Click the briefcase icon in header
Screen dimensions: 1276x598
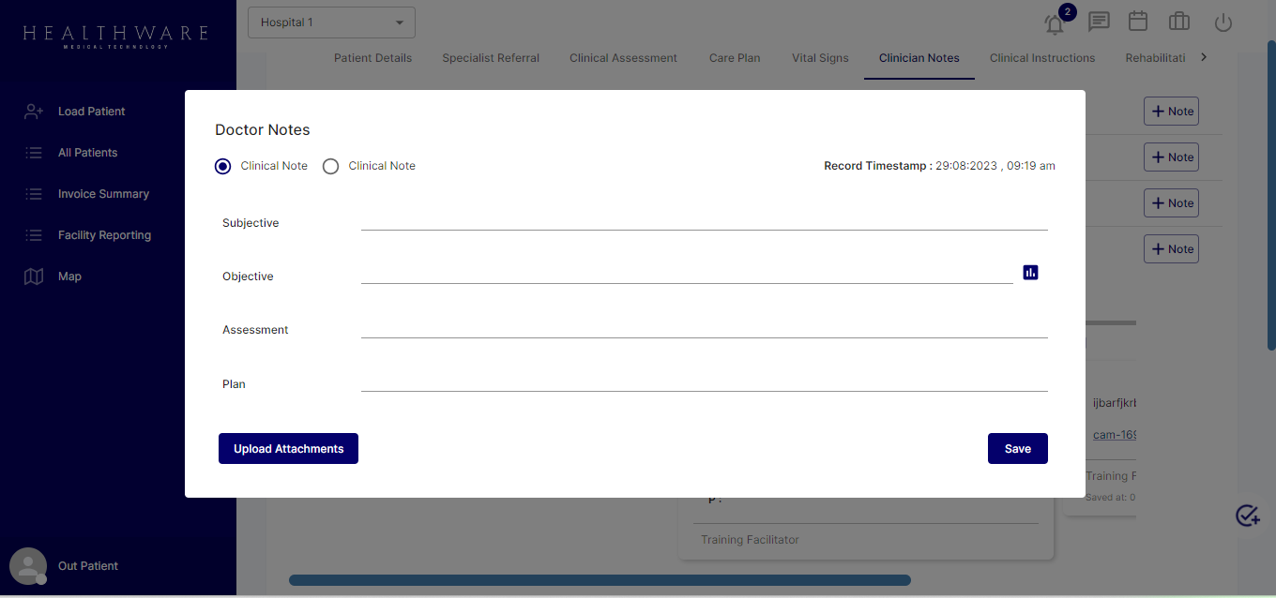coord(1179,22)
